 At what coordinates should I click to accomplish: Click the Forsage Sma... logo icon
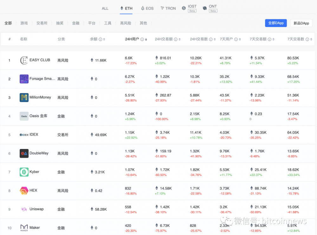[x=24, y=79]
